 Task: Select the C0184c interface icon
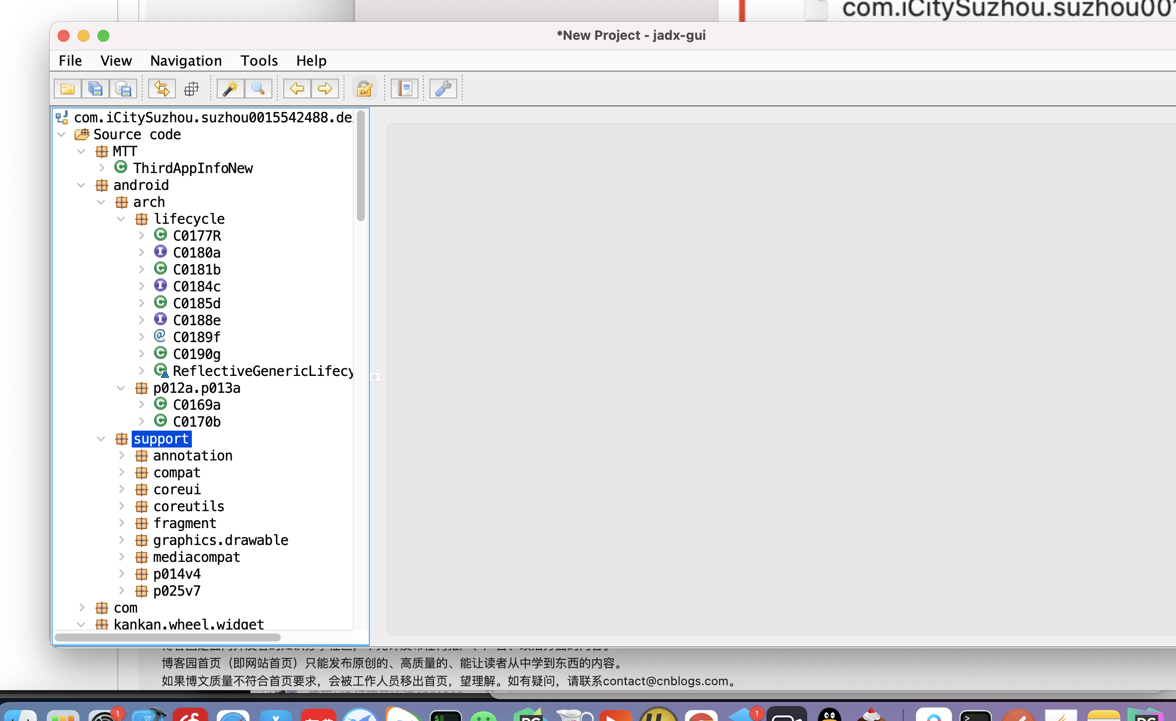[160, 285]
